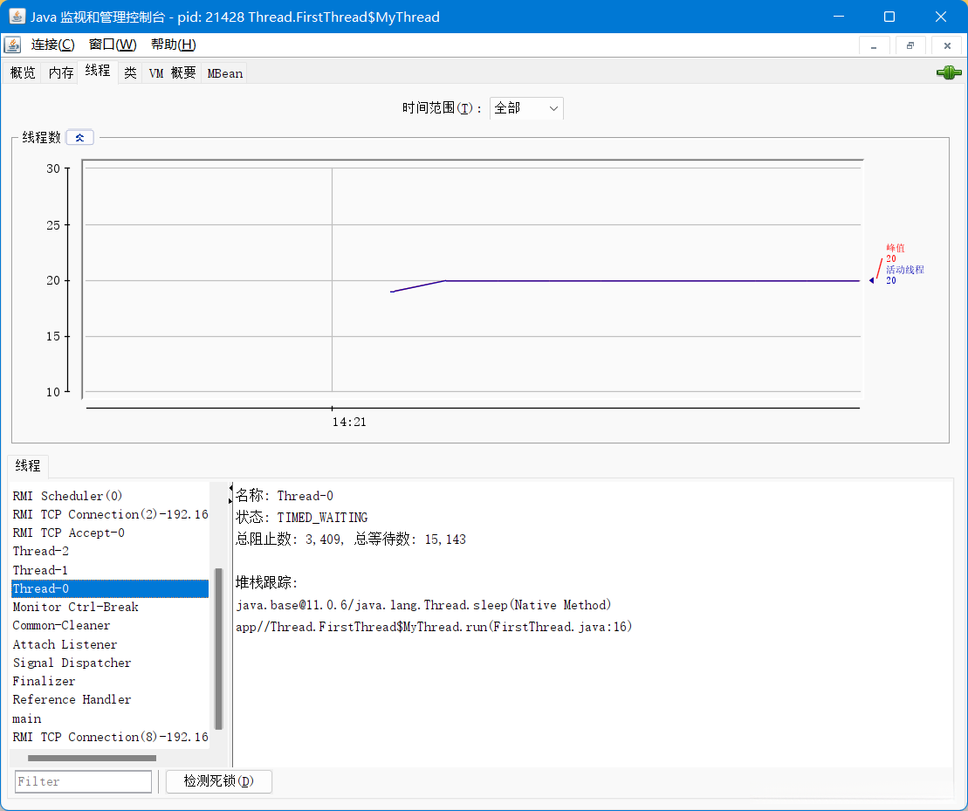This screenshot has width=968, height=811.
Task: Close the inner frame window button
Action: point(946,45)
